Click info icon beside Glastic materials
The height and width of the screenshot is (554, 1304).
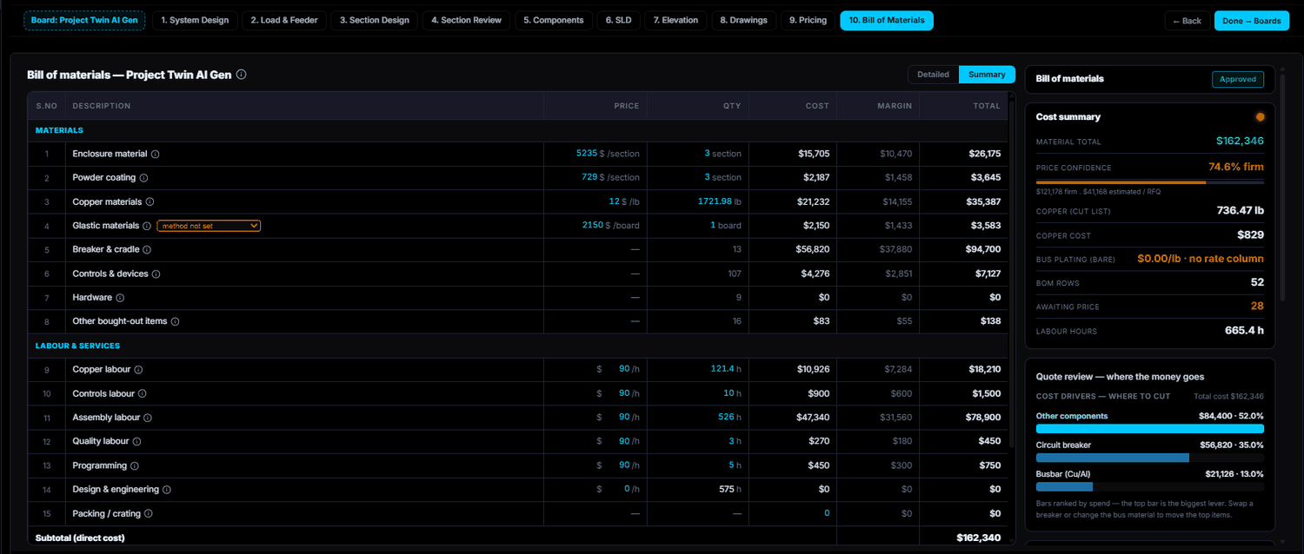(x=147, y=226)
